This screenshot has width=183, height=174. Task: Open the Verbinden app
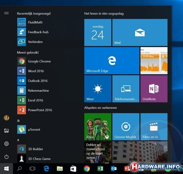(x=47, y=42)
